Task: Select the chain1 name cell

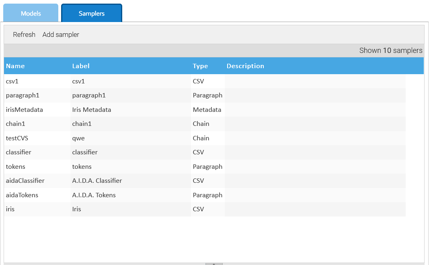Action: pyautogui.click(x=37, y=124)
